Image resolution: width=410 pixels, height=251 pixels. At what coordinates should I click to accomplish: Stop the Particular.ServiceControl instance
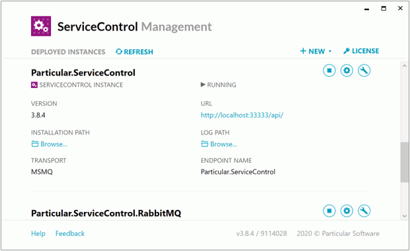pyautogui.click(x=329, y=70)
